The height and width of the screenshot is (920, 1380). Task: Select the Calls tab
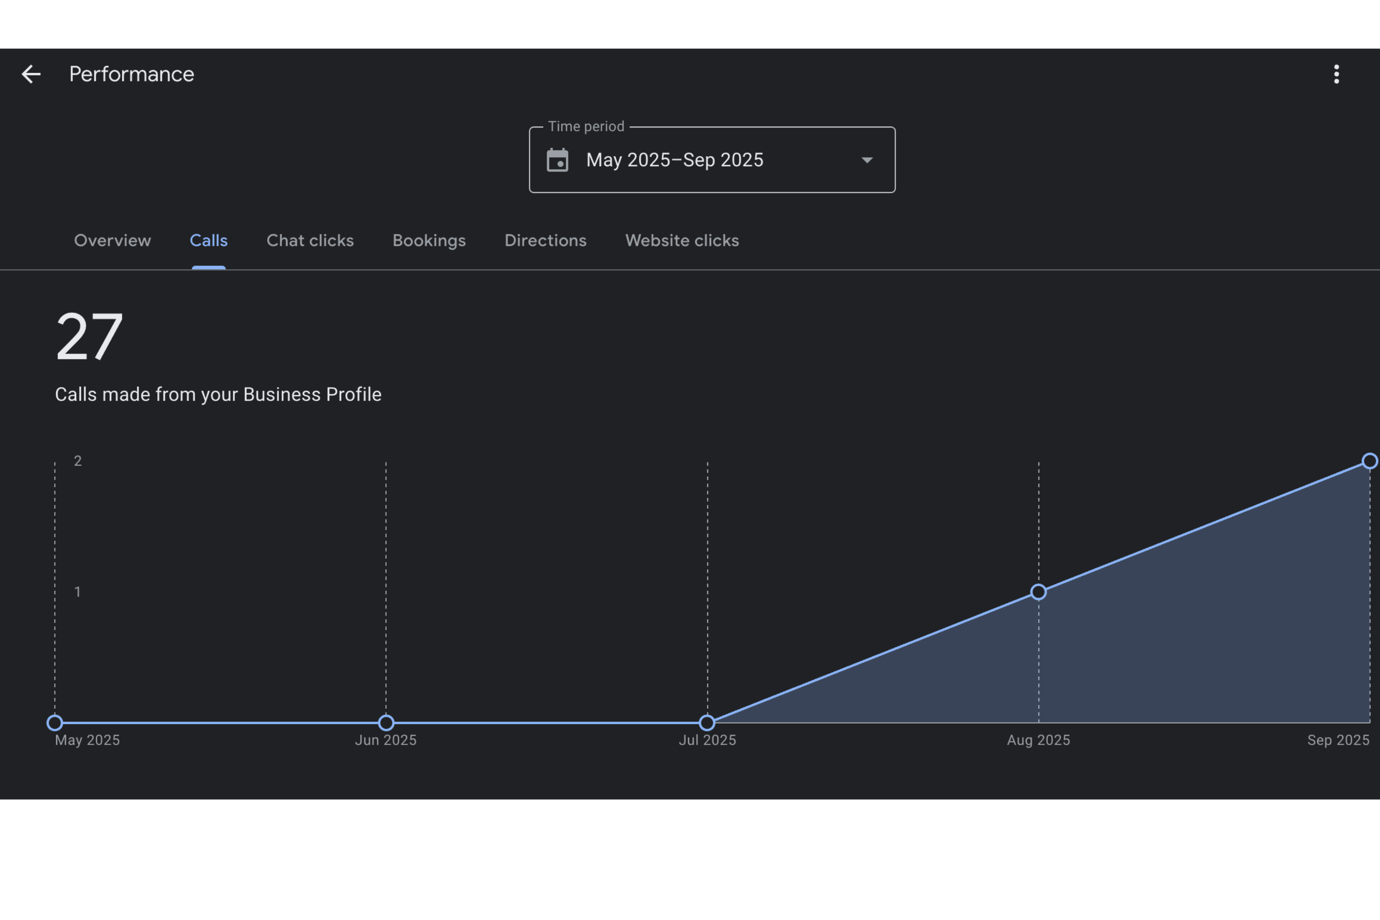tap(208, 241)
